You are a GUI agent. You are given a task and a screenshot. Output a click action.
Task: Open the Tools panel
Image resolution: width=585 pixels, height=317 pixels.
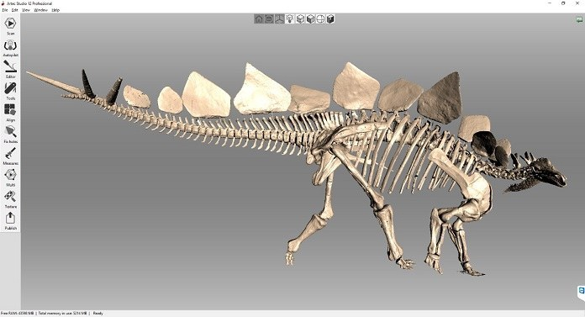10,91
